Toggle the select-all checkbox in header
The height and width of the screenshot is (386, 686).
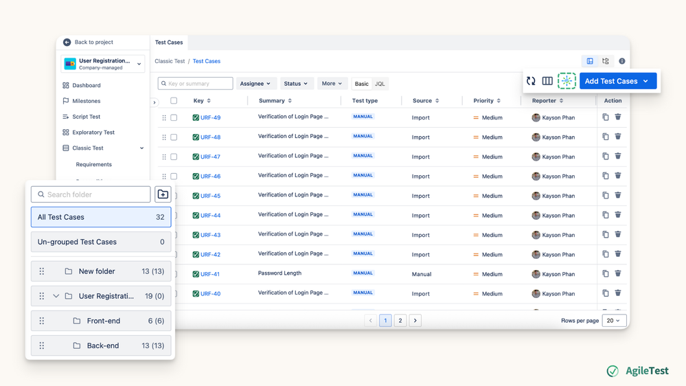coord(174,101)
